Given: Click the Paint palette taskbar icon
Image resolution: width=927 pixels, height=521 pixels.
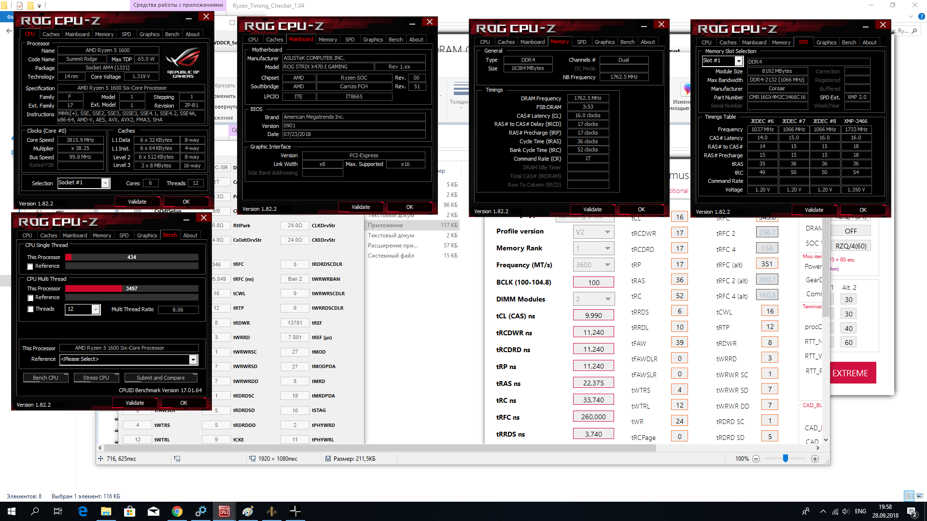Looking at the screenshot, I should tap(248, 511).
